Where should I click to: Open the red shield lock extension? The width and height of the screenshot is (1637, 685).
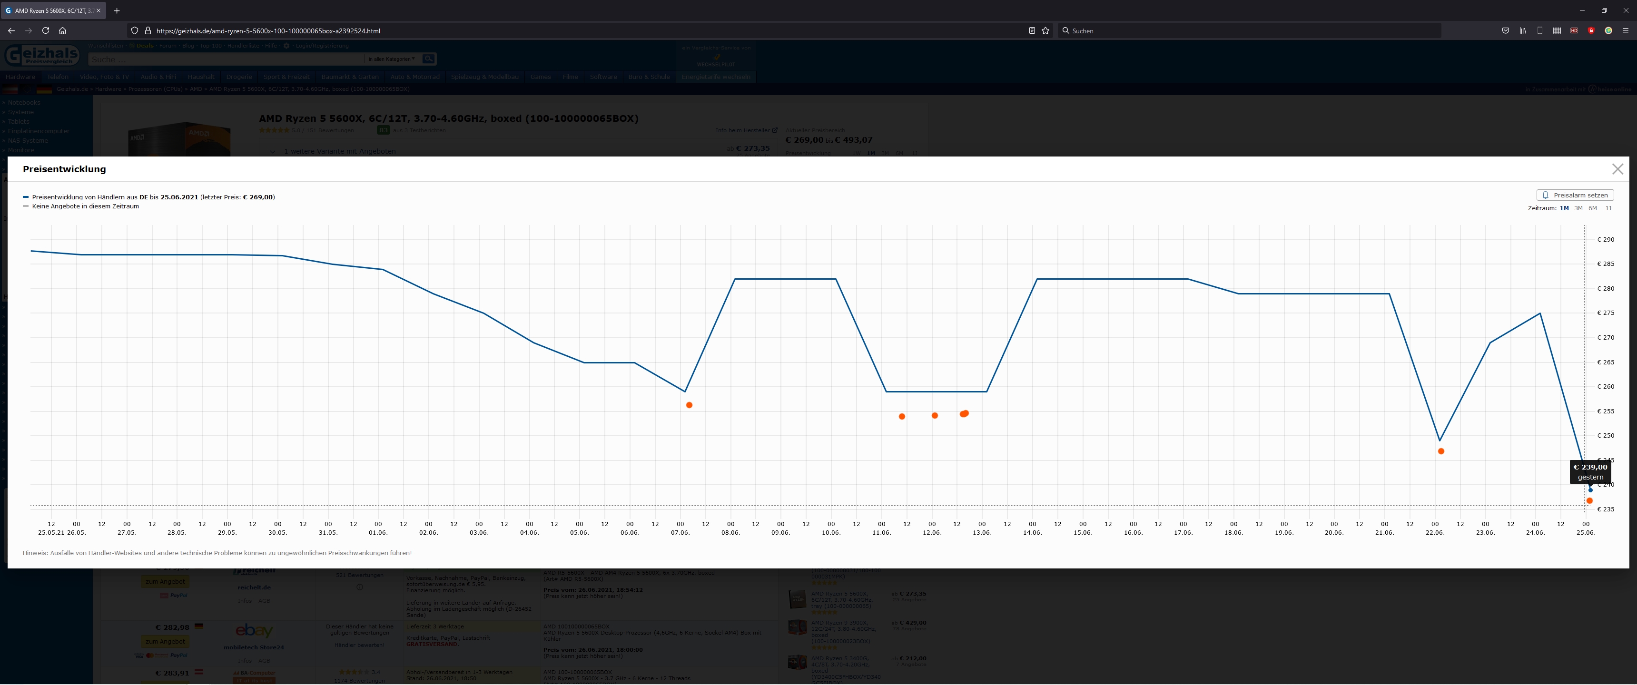1591,30
